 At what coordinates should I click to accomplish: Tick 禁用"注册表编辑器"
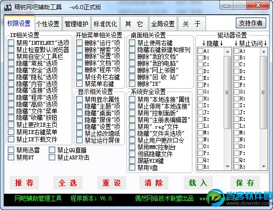pyautogui.click(x=132, y=119)
